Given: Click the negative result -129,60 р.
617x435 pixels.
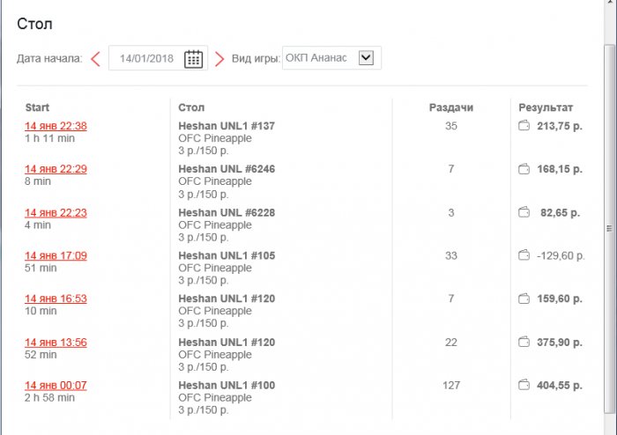Looking at the screenshot, I should tap(561, 256).
